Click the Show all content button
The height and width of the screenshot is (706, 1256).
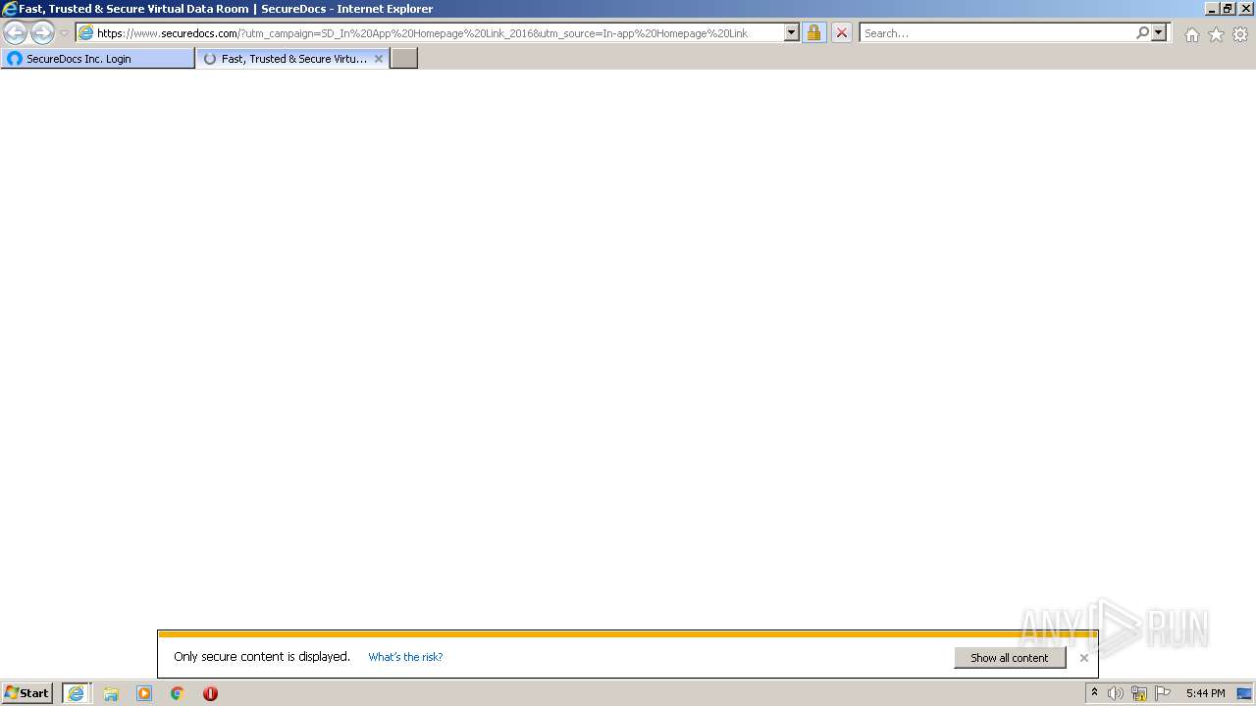(x=1010, y=658)
